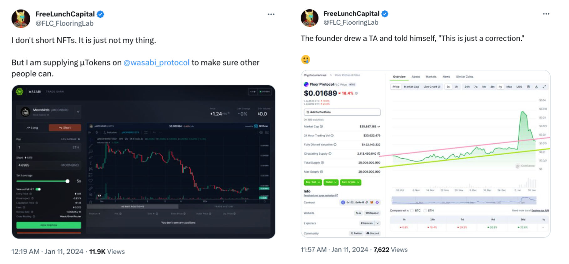Open more options on the left tweet
The width and height of the screenshot is (569, 264).
(x=271, y=14)
